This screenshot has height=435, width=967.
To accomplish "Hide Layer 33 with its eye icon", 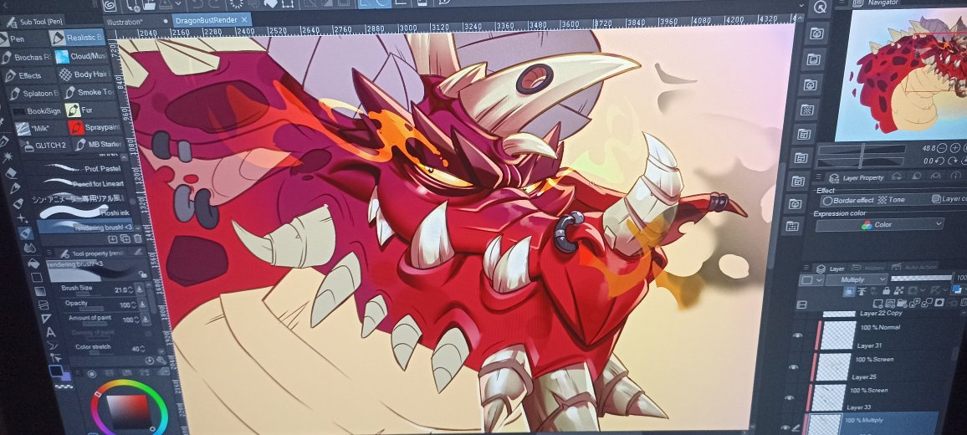I will pos(790,398).
